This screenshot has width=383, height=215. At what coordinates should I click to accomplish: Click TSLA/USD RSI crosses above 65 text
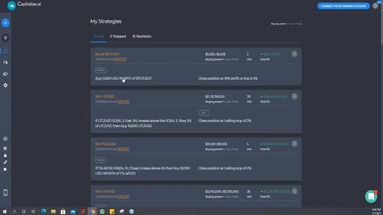coord(142,171)
